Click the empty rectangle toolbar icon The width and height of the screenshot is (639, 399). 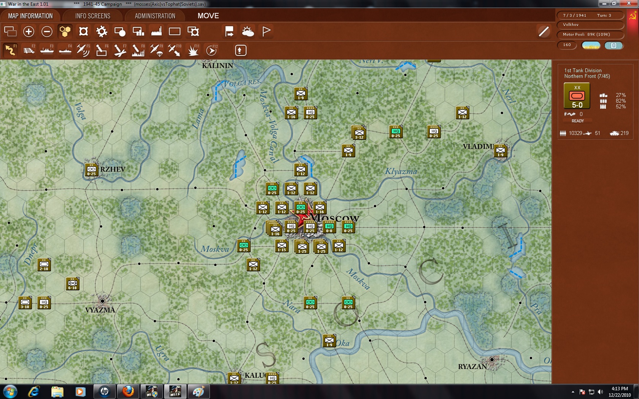[175, 31]
